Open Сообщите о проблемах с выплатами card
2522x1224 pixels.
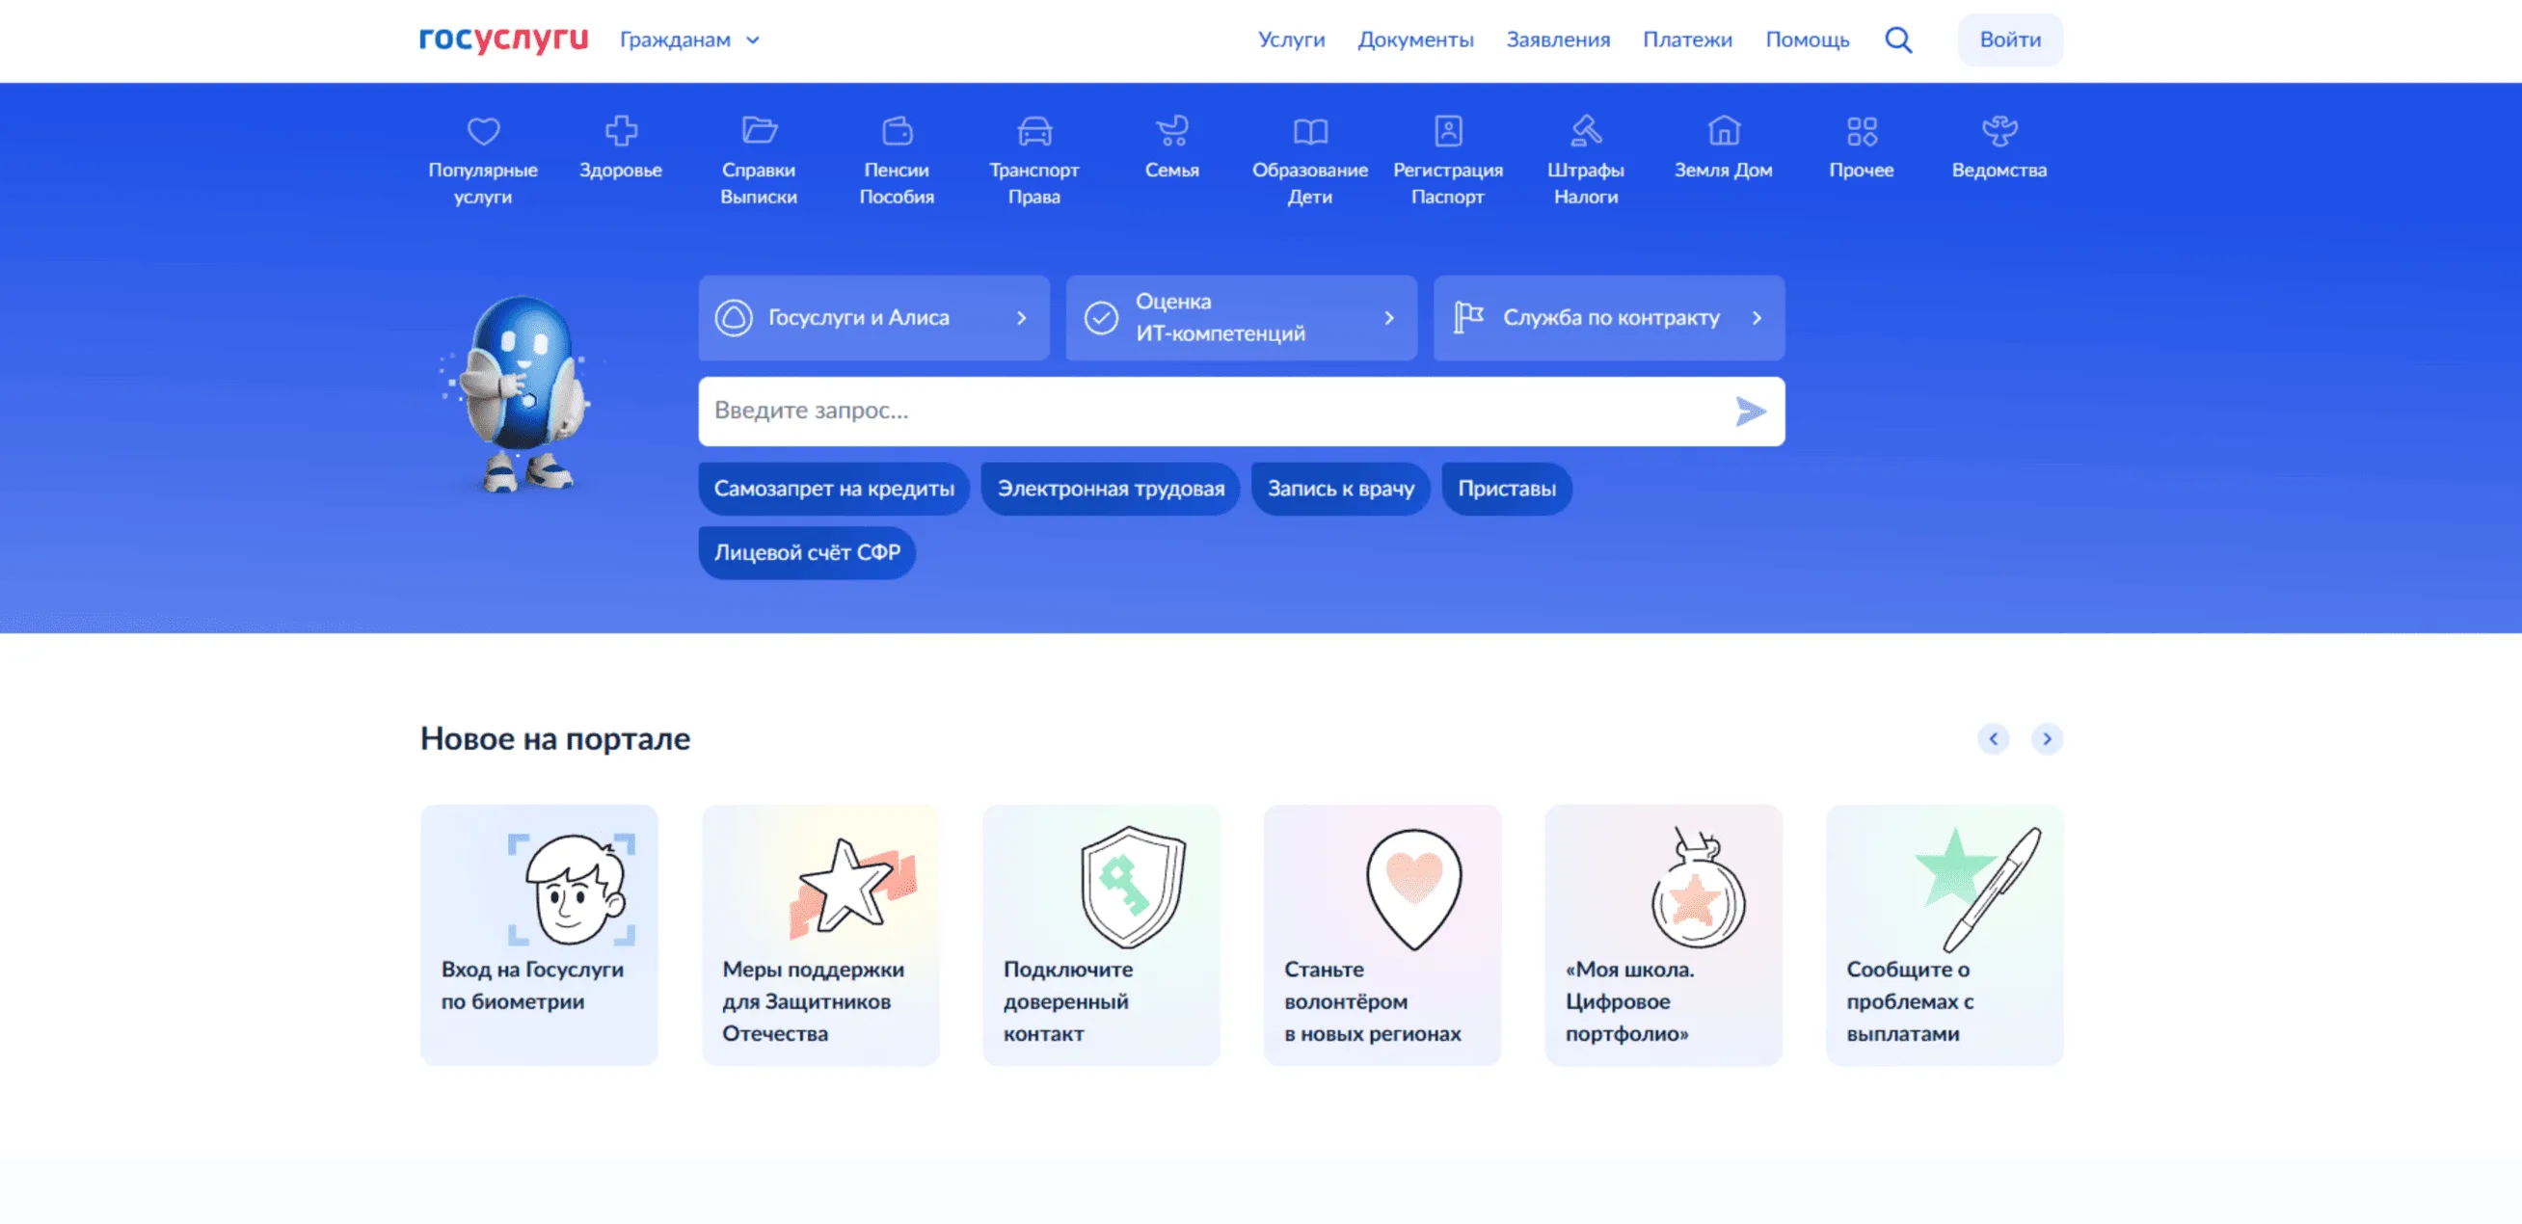click(x=1945, y=935)
